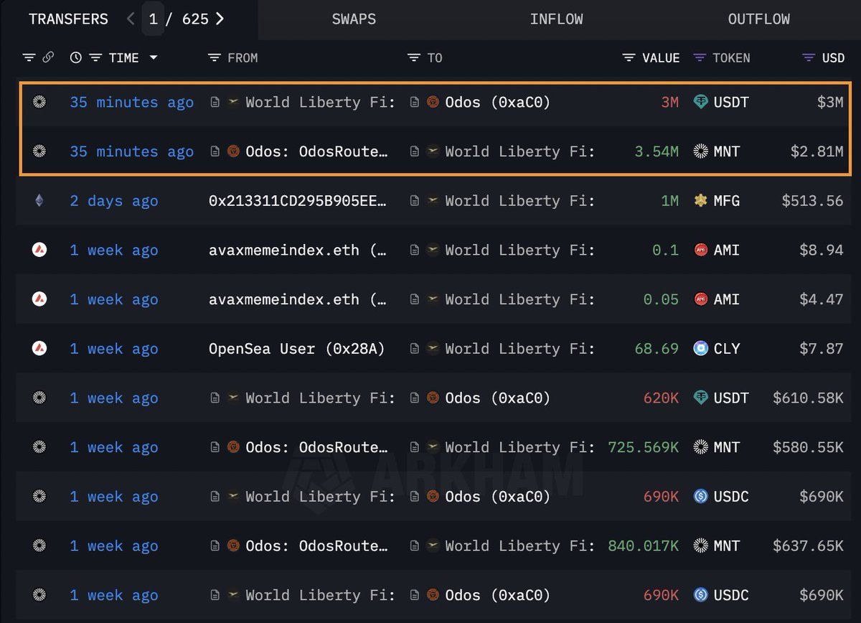Click the USDT token icon in the first row
Screen dimensions: 861x623
701,102
